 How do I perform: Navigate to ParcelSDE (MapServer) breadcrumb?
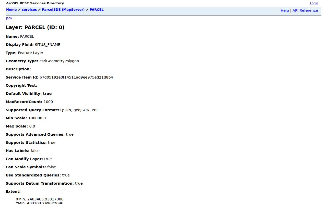63,10
